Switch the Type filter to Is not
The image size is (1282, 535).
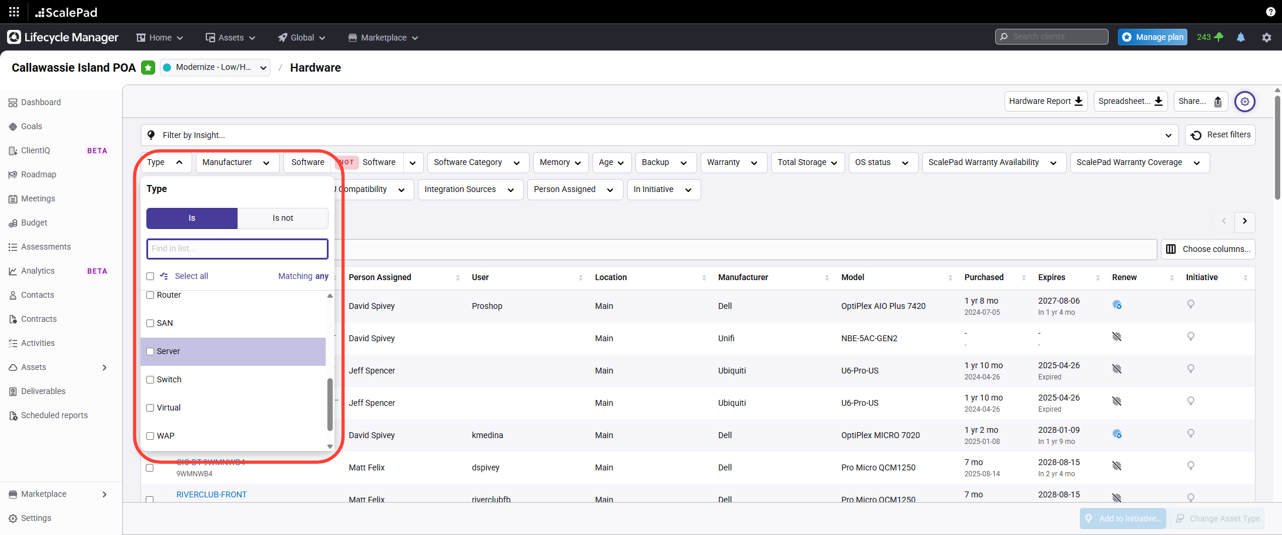(x=283, y=218)
